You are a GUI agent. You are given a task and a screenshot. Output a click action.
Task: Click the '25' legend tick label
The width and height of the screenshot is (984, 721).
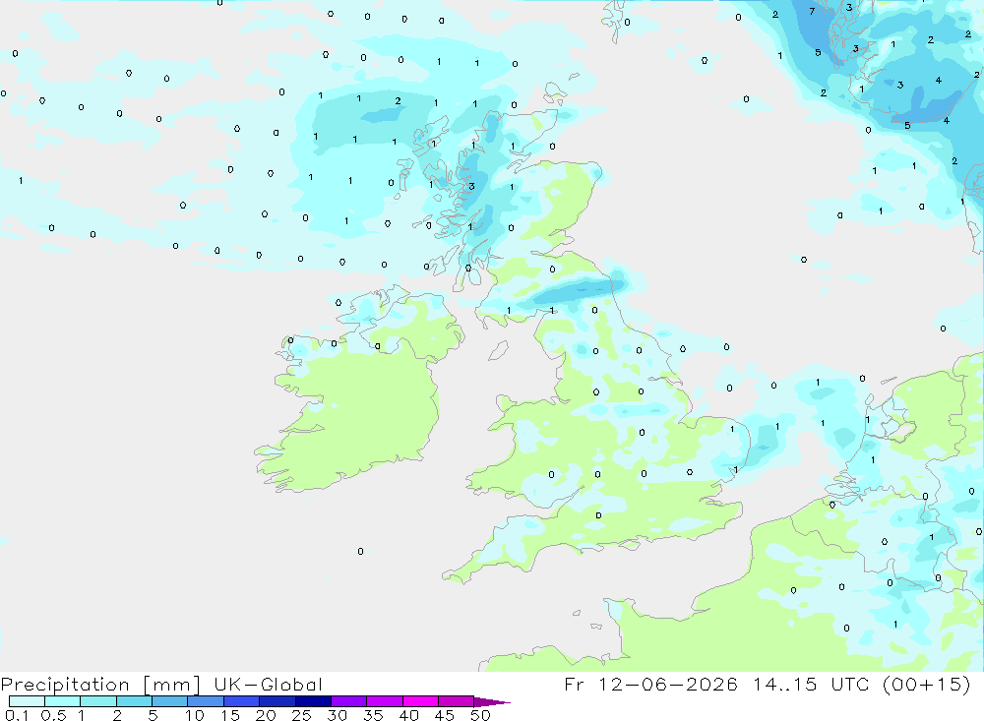pyautogui.click(x=301, y=715)
